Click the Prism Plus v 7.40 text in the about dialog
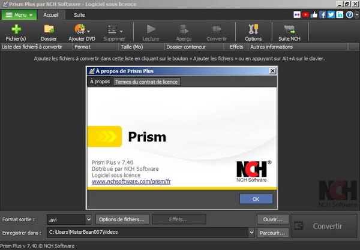 [x=113, y=162]
